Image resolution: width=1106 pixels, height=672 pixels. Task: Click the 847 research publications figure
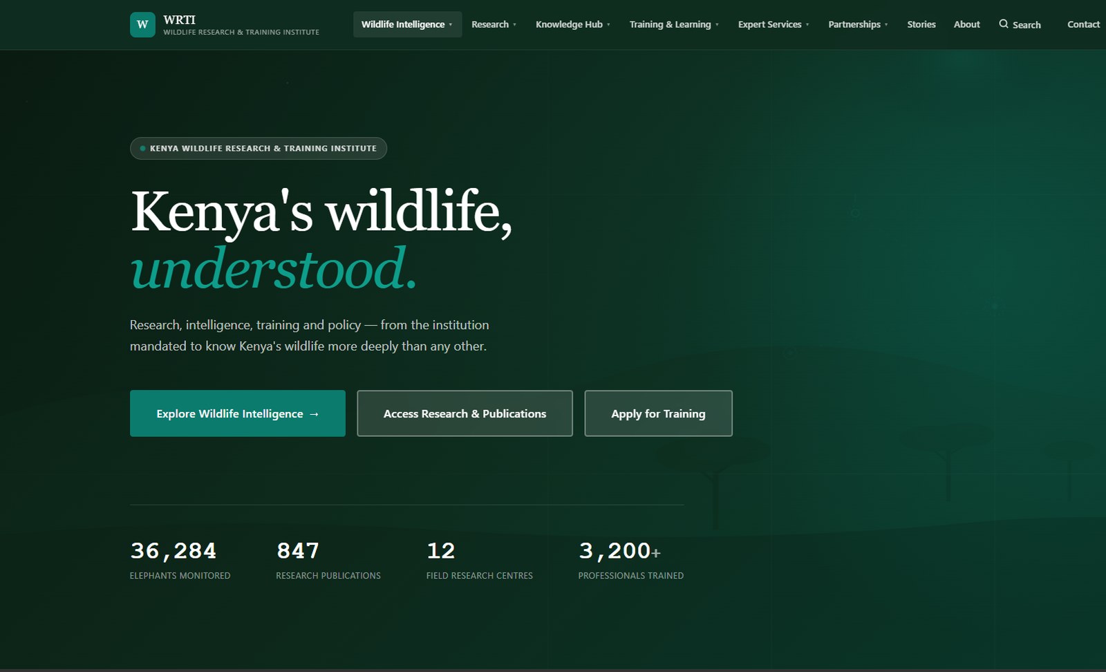coord(298,550)
